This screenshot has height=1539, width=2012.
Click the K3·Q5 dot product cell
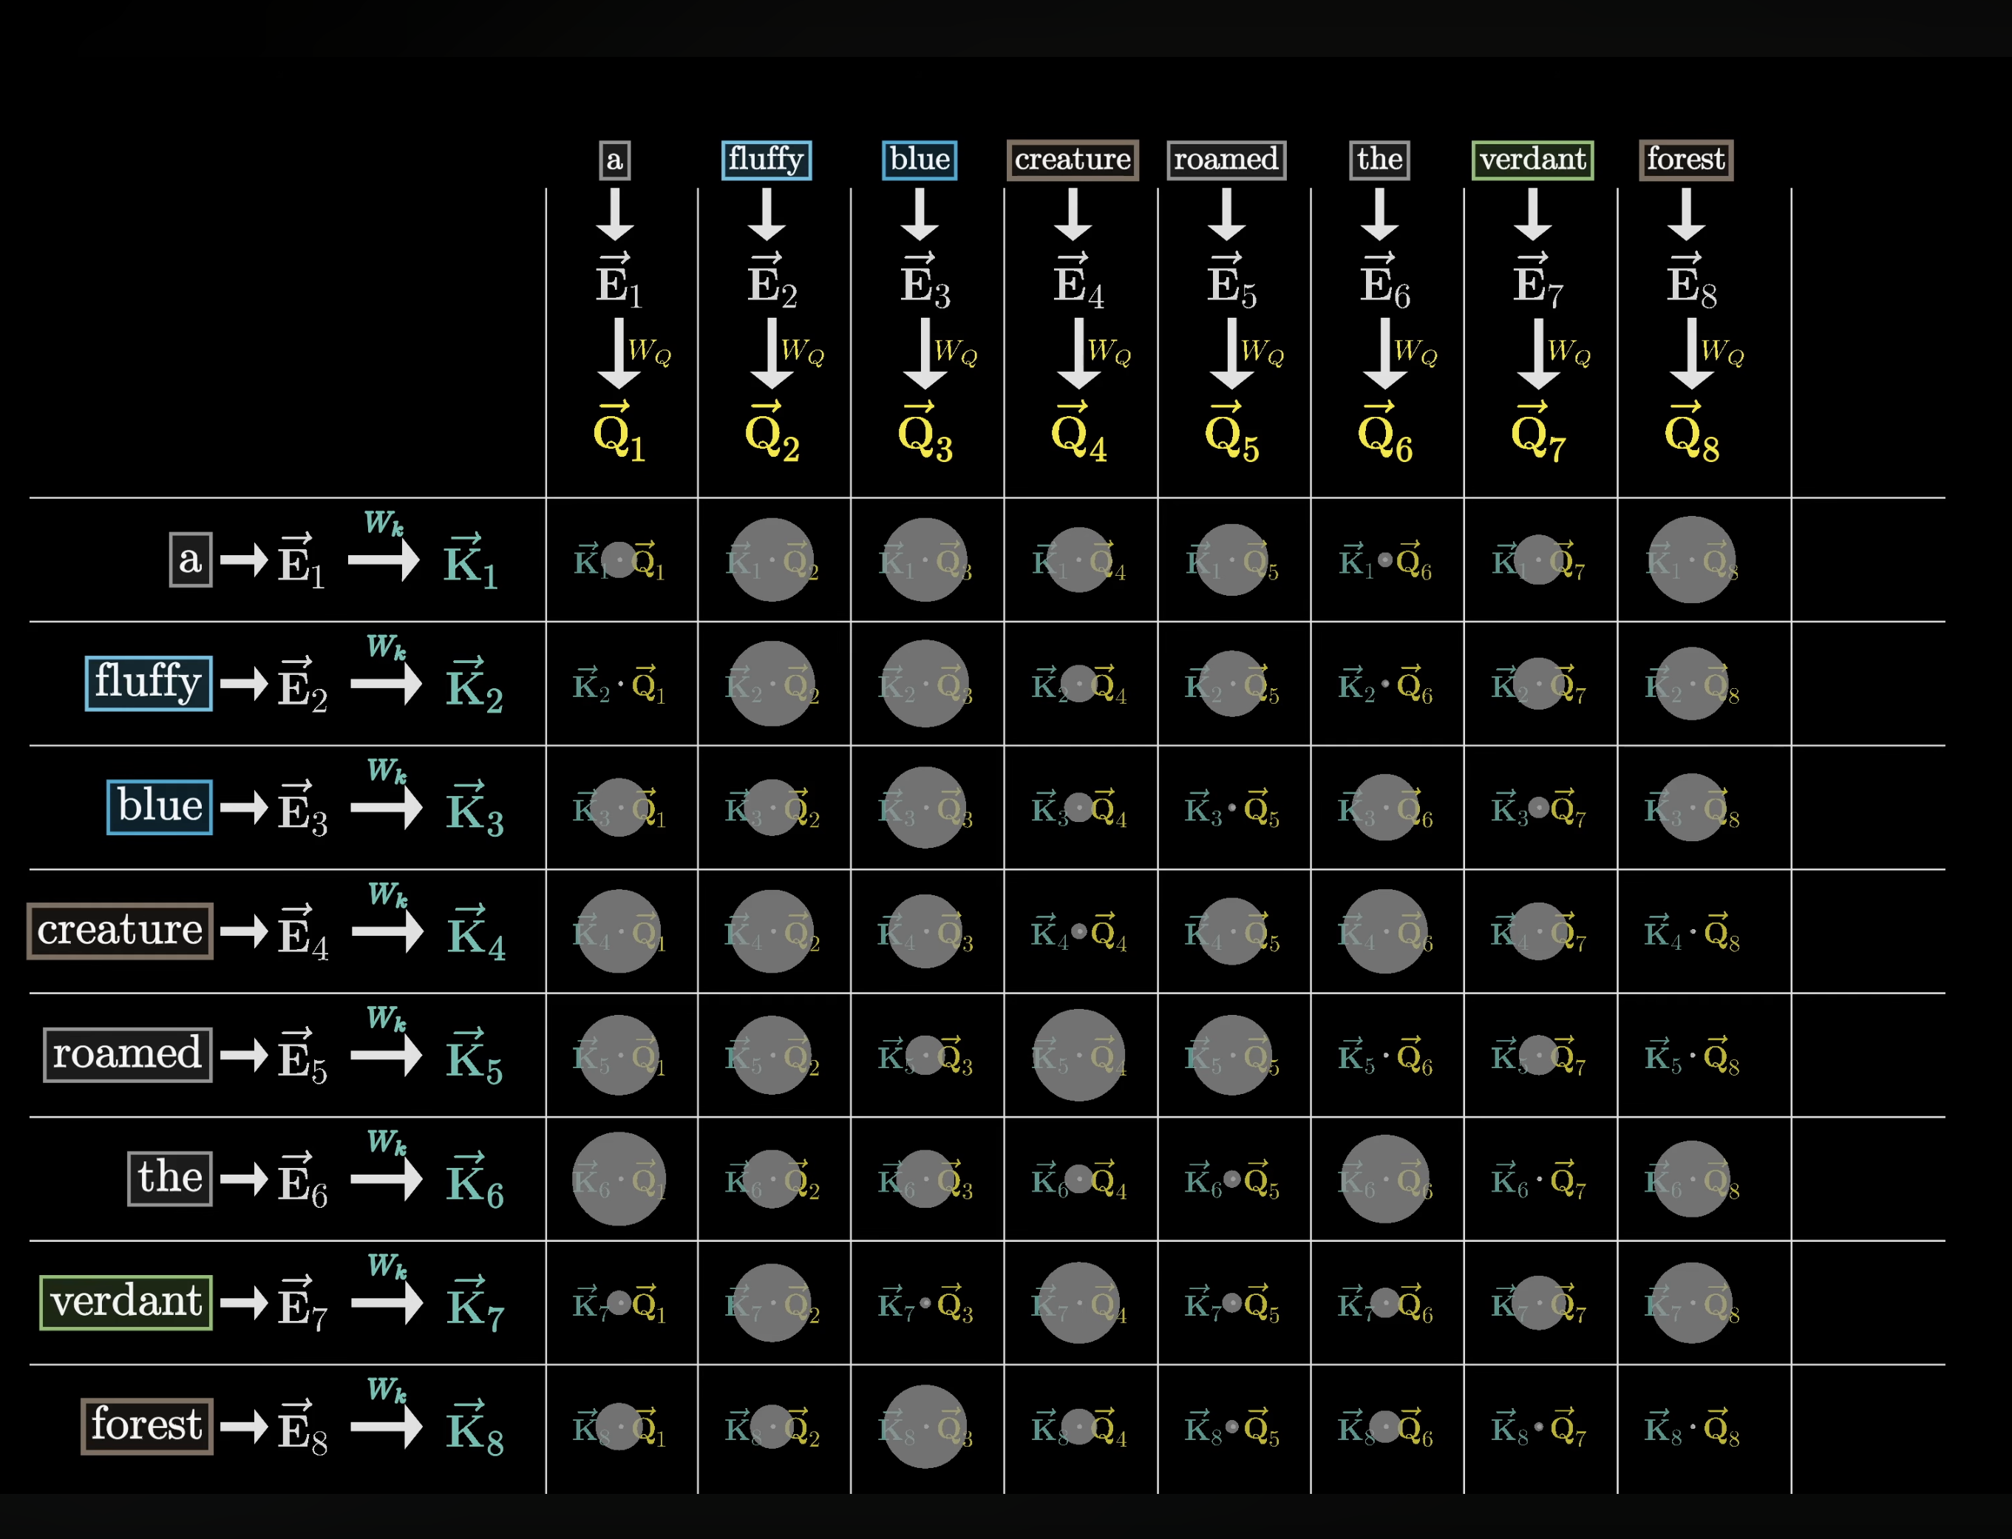coord(1231,808)
